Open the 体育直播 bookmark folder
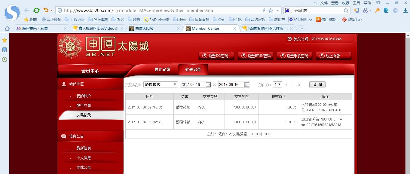 coord(199,20)
